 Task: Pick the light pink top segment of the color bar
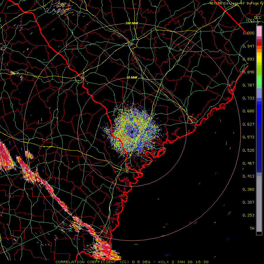point(259,31)
